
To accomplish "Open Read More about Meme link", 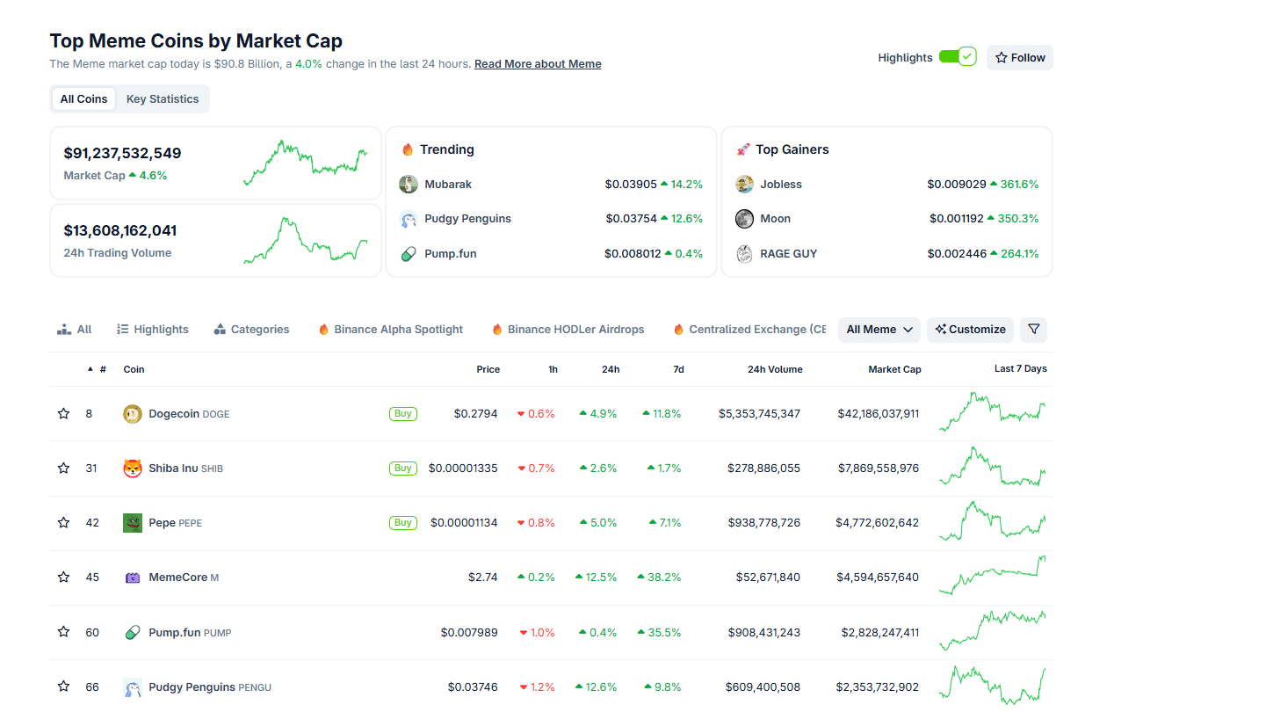I will click(538, 64).
